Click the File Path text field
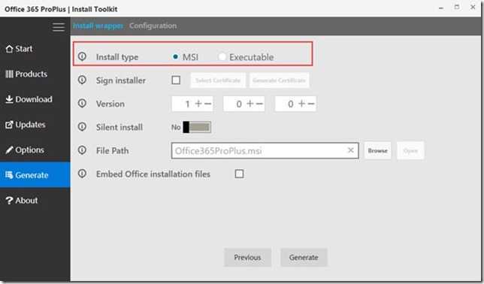This screenshot has height=284, width=484. (x=265, y=151)
